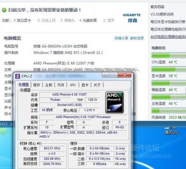Image resolution: width=186 pixels, height=169 pixels.
Task: Click the 核心速度 value 803.51 MHz
Action: point(52,148)
